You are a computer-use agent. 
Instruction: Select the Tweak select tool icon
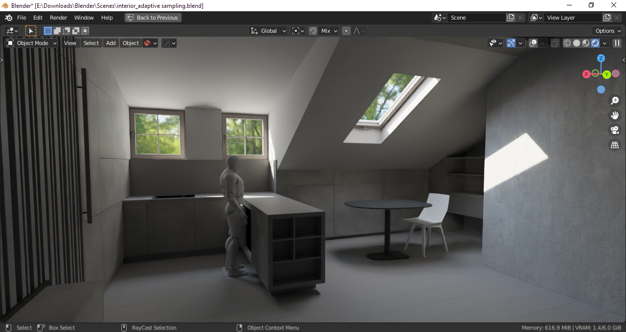pyautogui.click(x=31, y=31)
